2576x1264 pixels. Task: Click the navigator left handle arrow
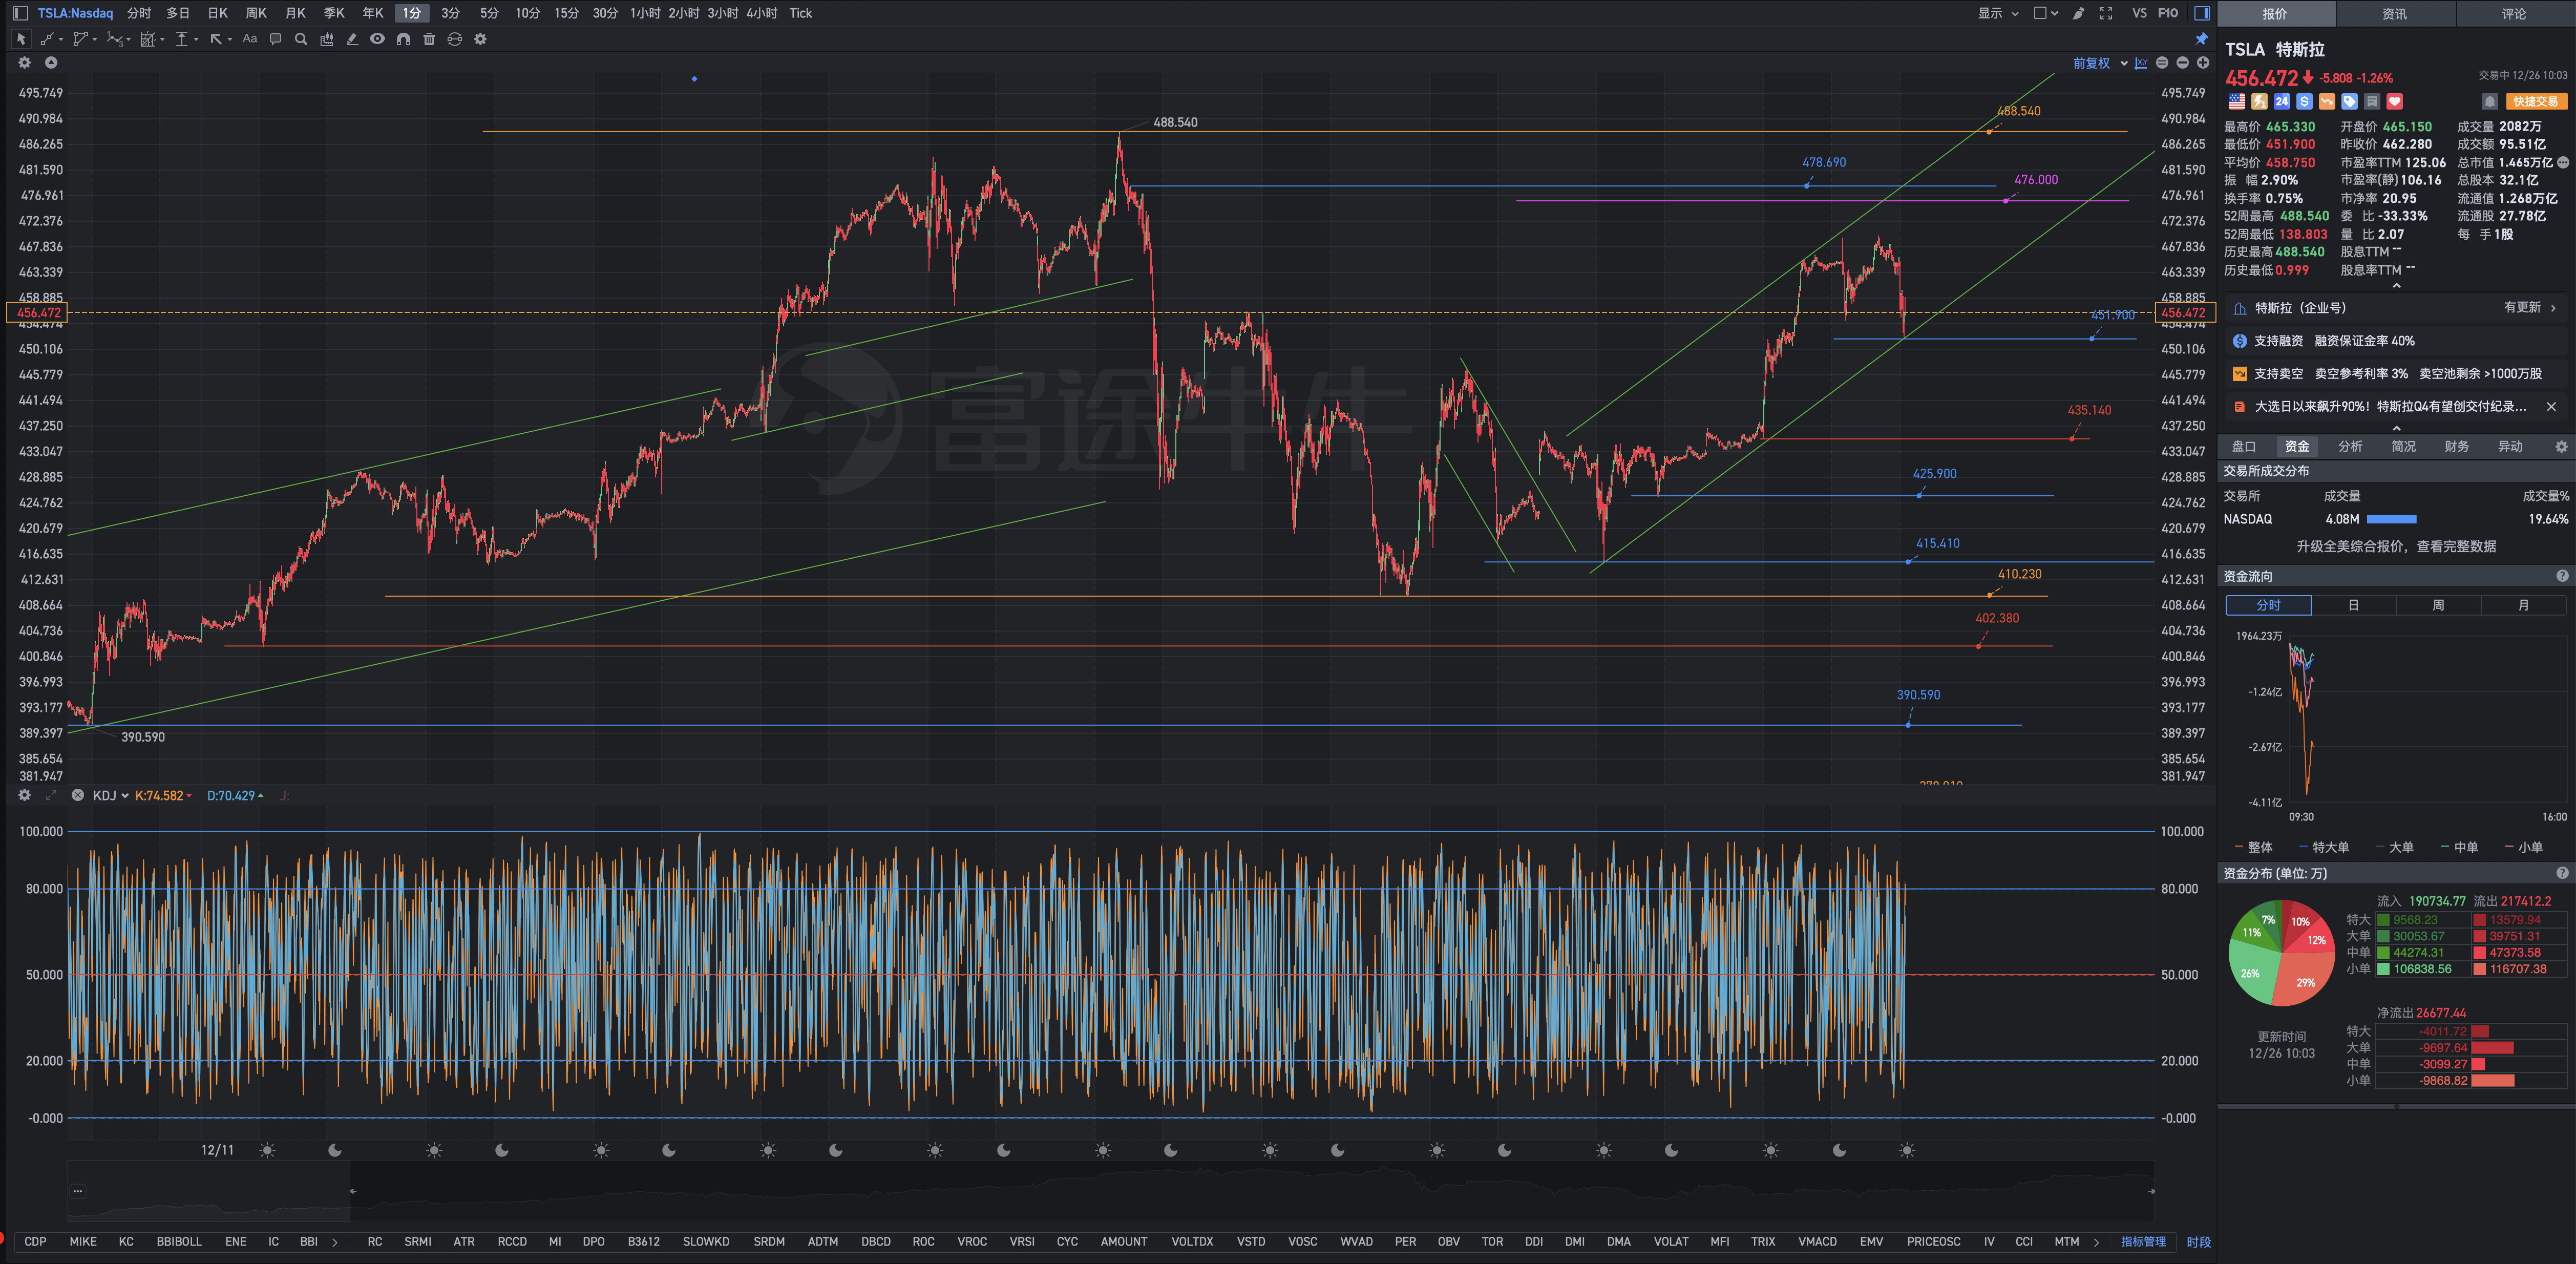coord(353,1191)
